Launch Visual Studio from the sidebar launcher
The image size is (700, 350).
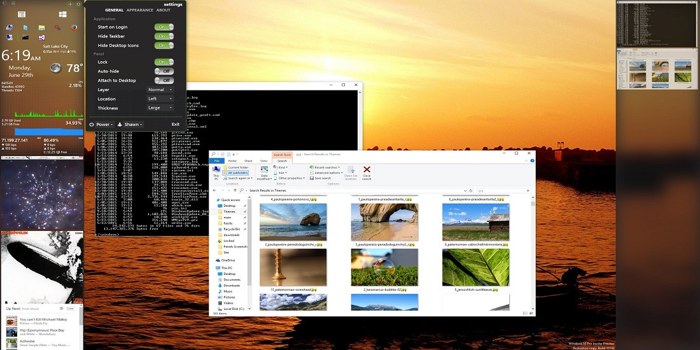tap(41, 37)
